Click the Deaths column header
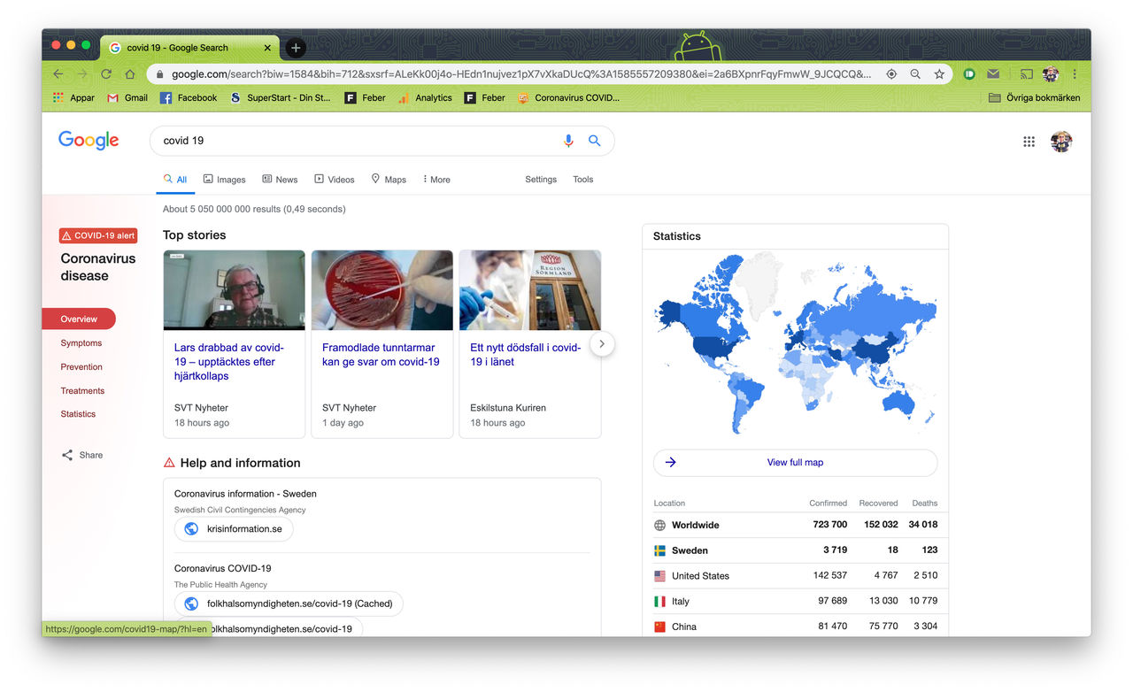Image resolution: width=1133 pixels, height=692 pixels. tap(925, 503)
